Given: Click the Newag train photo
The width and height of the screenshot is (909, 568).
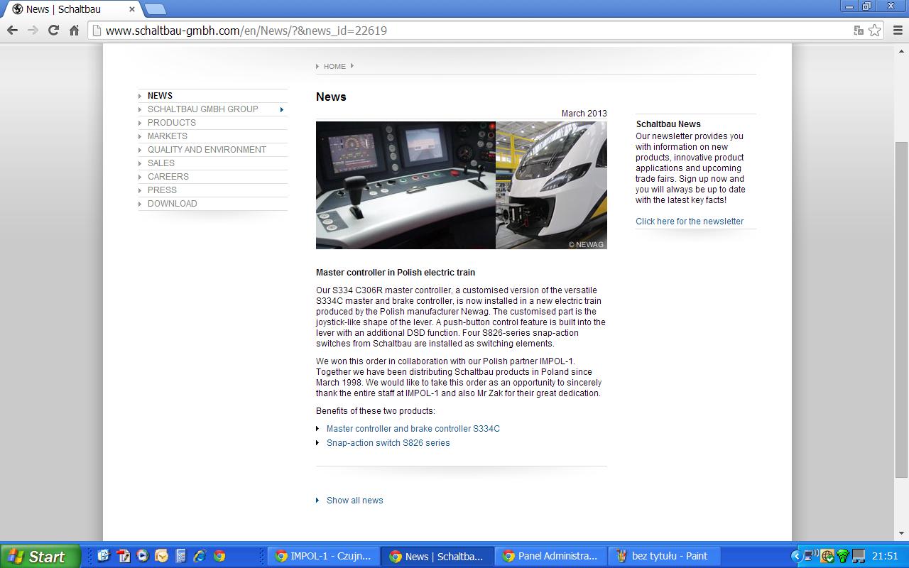Looking at the screenshot, I should coord(551,185).
